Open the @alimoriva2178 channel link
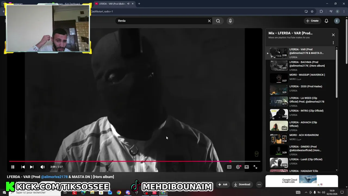The height and width of the screenshot is (196, 348). (54, 177)
